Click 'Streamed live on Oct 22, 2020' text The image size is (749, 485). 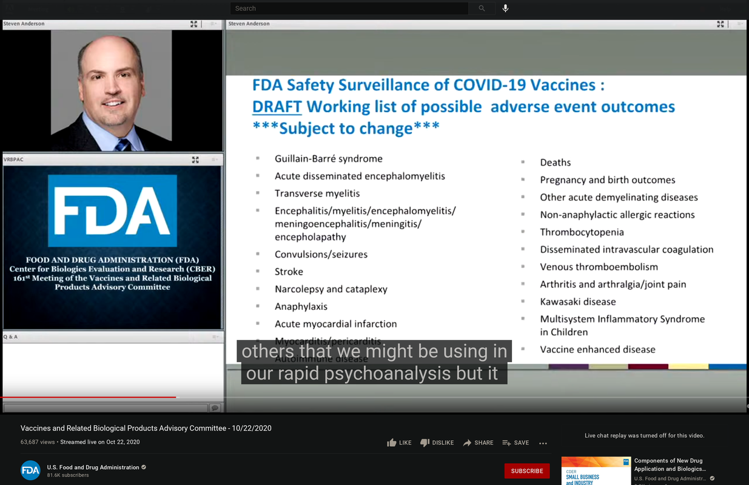coord(100,442)
